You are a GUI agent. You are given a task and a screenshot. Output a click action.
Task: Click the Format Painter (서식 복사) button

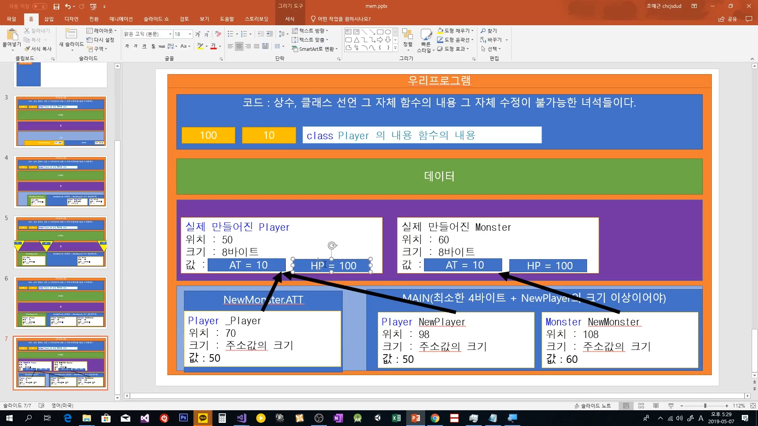(38, 49)
